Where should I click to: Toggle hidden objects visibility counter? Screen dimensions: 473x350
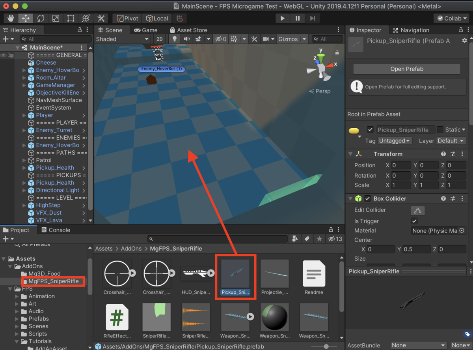tap(221, 39)
